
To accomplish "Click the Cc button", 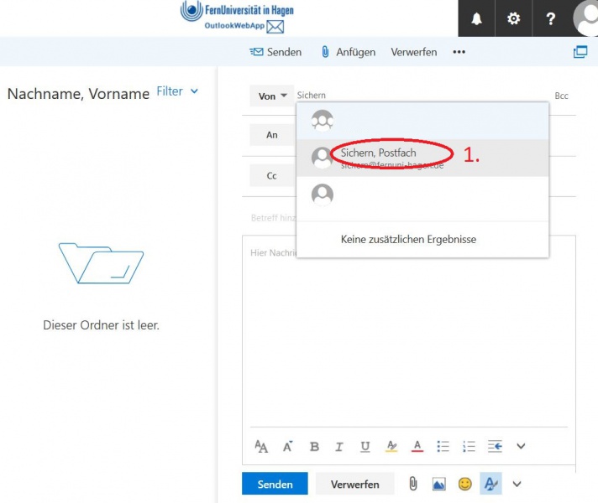I will [x=272, y=175].
